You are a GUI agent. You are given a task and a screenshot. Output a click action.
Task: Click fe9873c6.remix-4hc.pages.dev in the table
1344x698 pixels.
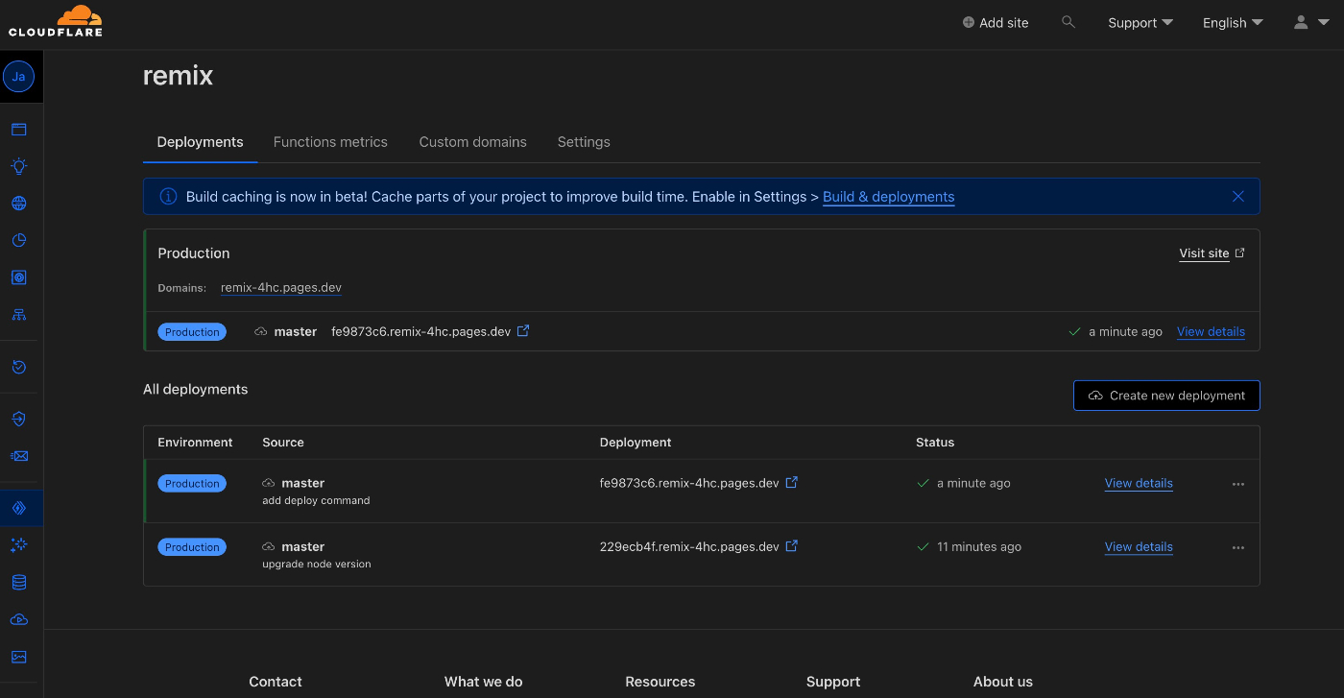click(x=689, y=483)
